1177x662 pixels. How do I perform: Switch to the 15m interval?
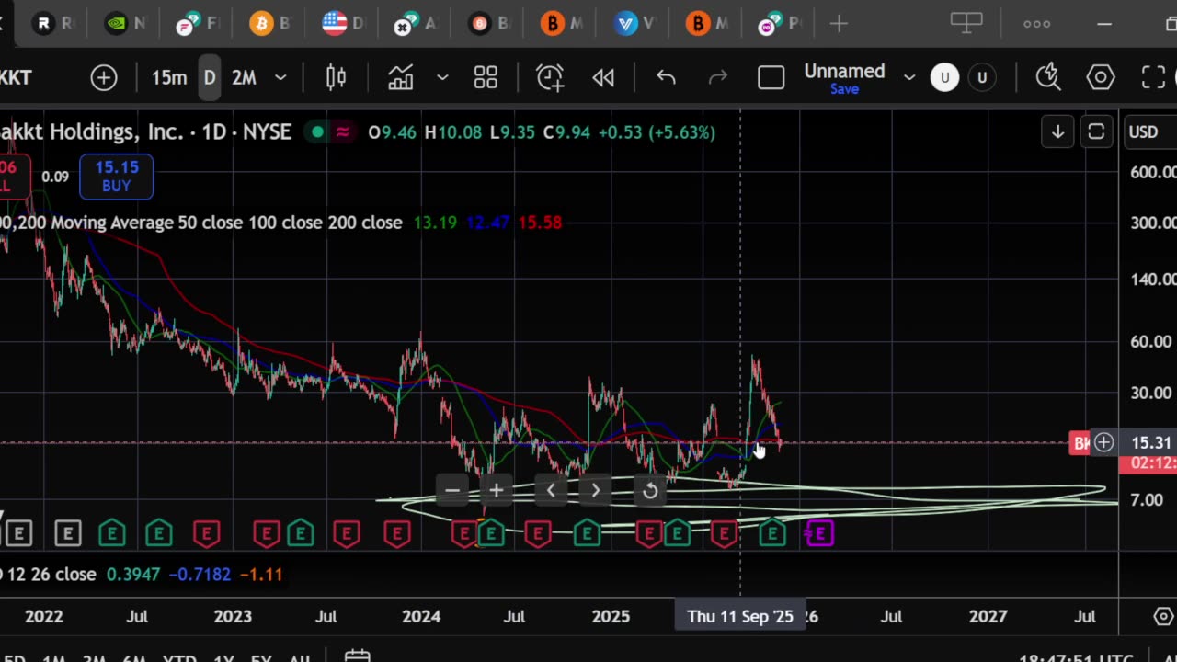click(169, 78)
